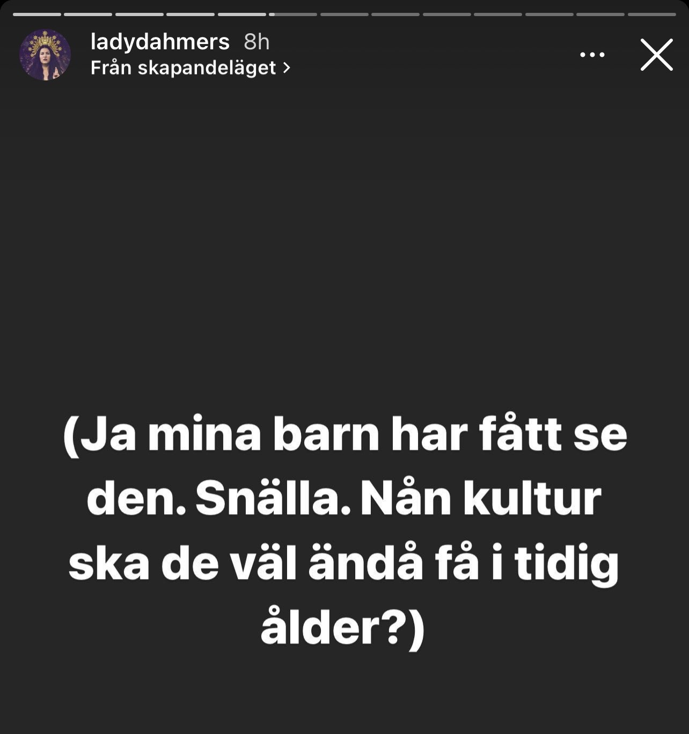Jump to the first story progress segment

tap(37, 14)
